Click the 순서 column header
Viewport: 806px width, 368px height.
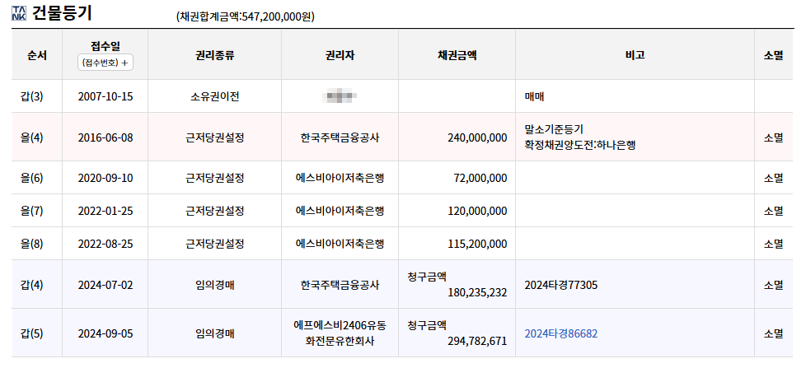pyautogui.click(x=37, y=55)
